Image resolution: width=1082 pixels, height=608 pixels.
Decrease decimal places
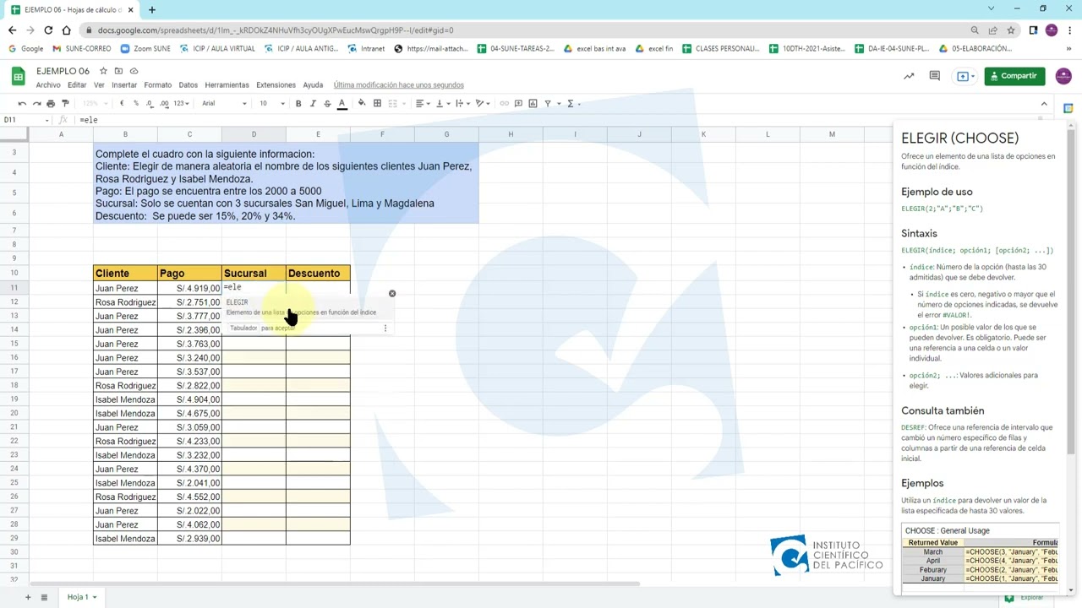(150, 104)
